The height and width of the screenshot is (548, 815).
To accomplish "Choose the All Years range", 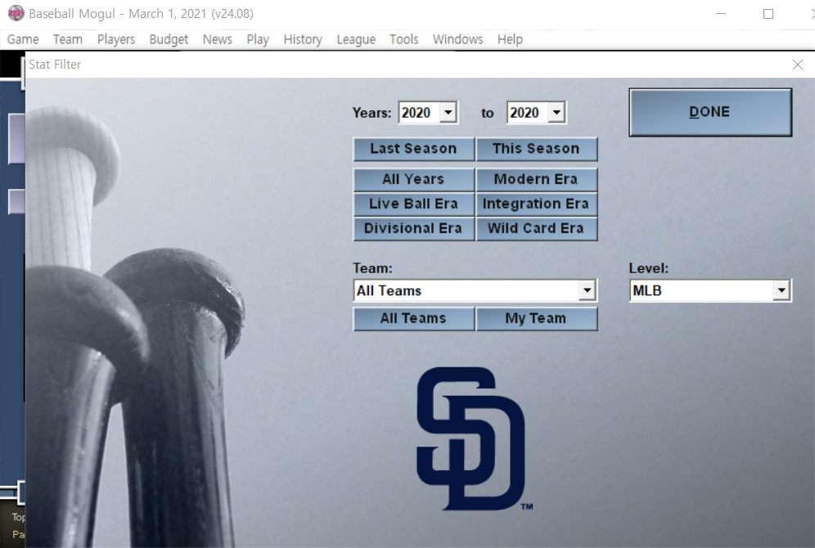I will (414, 179).
